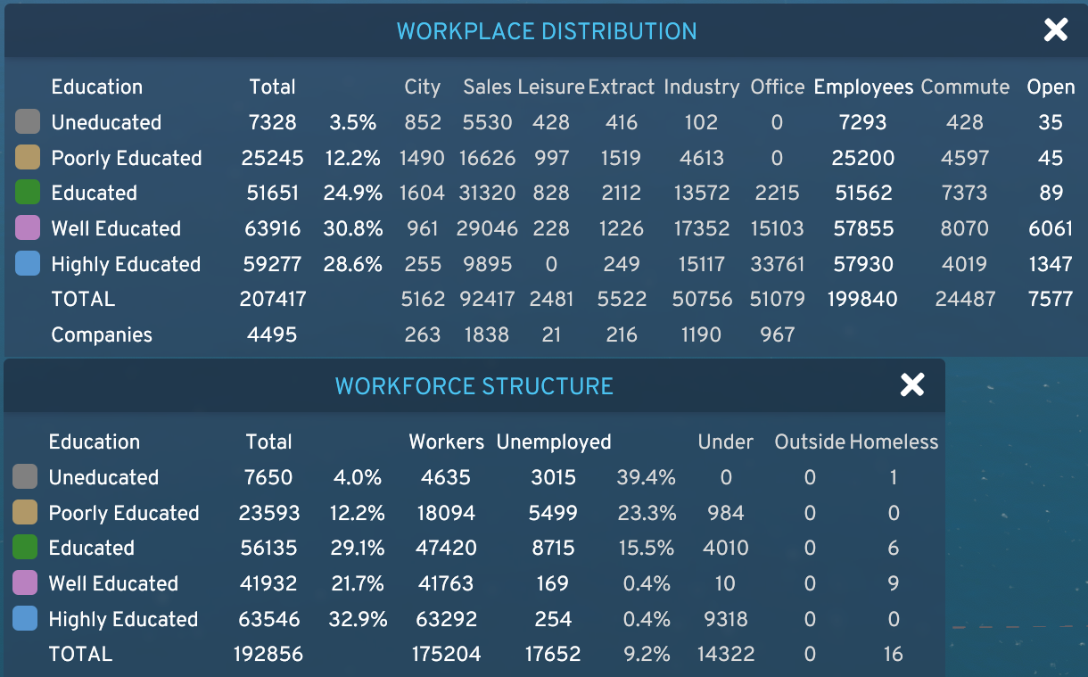The height and width of the screenshot is (677, 1088).
Task: Click the green Educated swatch in Workforce Structure
Action: [25, 548]
